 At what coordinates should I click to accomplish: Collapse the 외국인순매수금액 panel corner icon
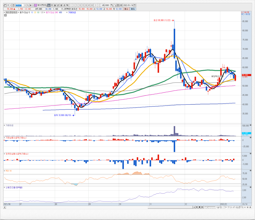[x=251, y=153]
